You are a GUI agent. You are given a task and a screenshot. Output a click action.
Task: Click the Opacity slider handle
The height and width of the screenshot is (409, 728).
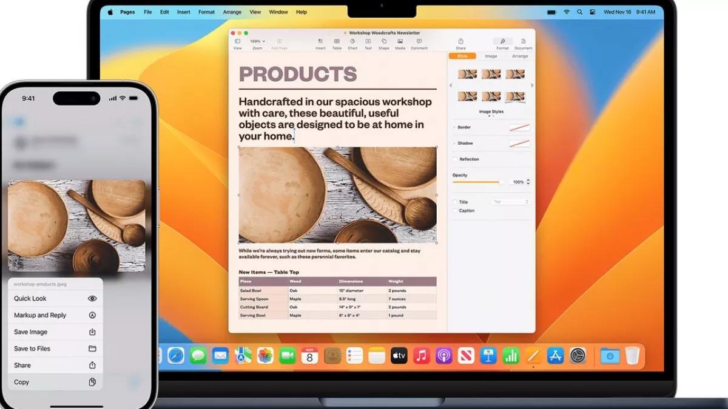click(x=500, y=182)
